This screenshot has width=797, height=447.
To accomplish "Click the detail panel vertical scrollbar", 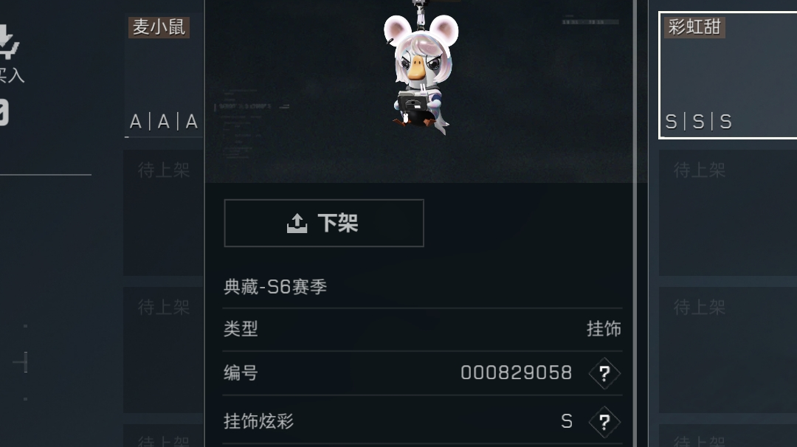I will click(x=635, y=223).
